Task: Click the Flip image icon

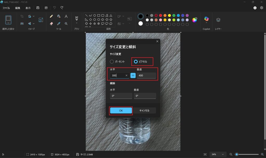Action: point(30,24)
